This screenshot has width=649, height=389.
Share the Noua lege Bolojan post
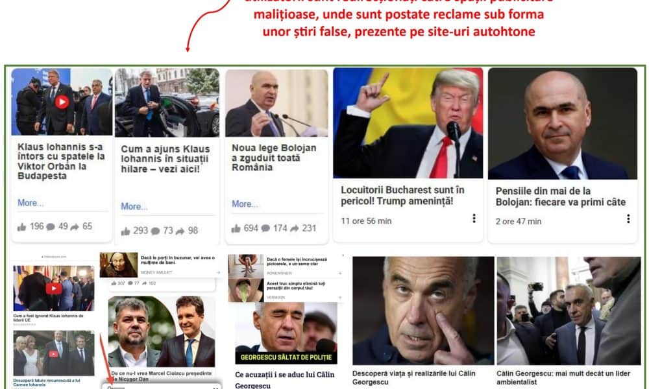point(294,228)
